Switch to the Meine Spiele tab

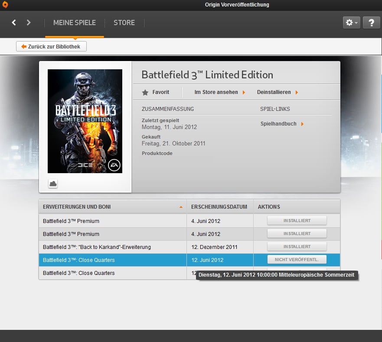(74, 23)
